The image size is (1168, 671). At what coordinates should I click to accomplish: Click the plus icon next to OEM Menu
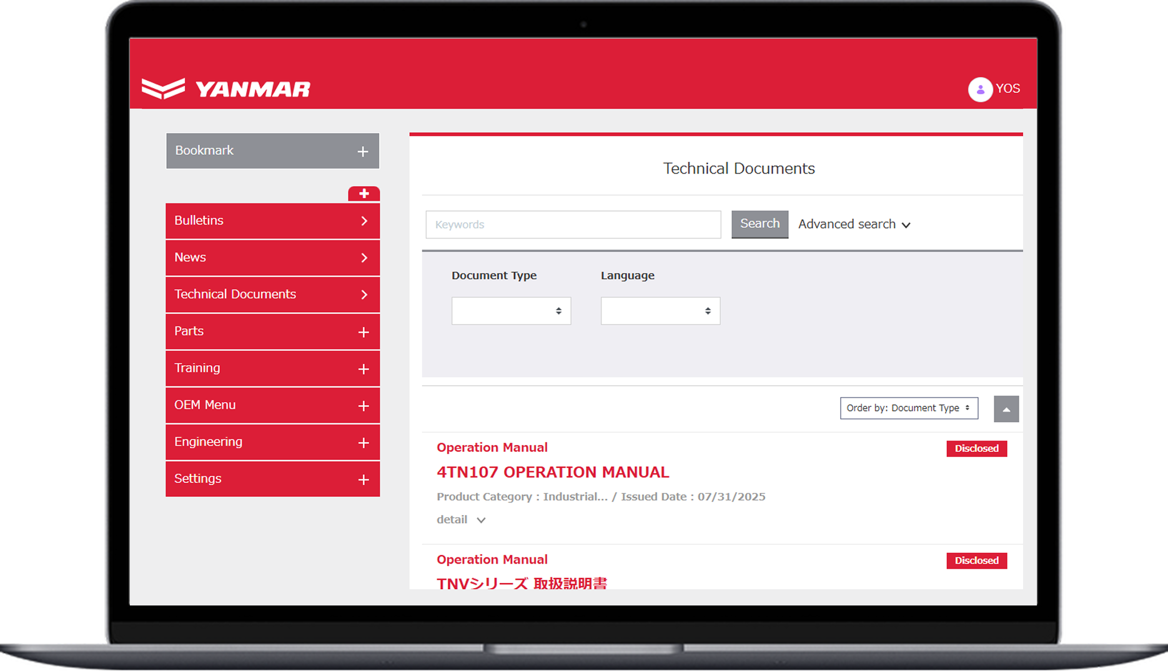click(x=364, y=405)
